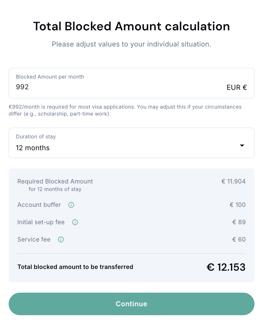The image size is (266, 323).
Task: Click the Initial set-up fee label
Action: 41,222
